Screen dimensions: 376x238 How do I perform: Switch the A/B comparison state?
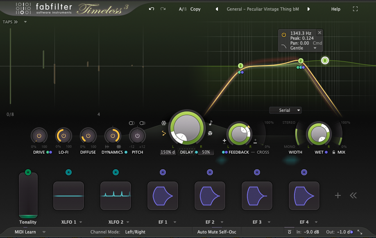coord(183,9)
